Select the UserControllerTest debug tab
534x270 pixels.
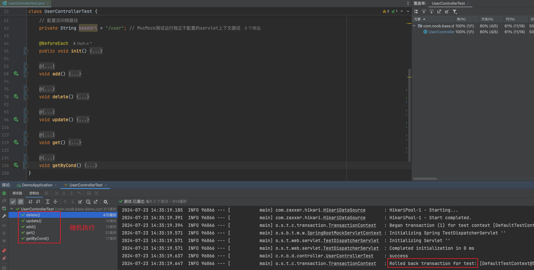[x=86, y=185]
